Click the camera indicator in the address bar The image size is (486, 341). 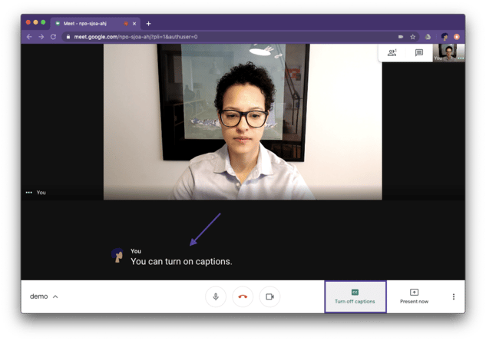[401, 37]
